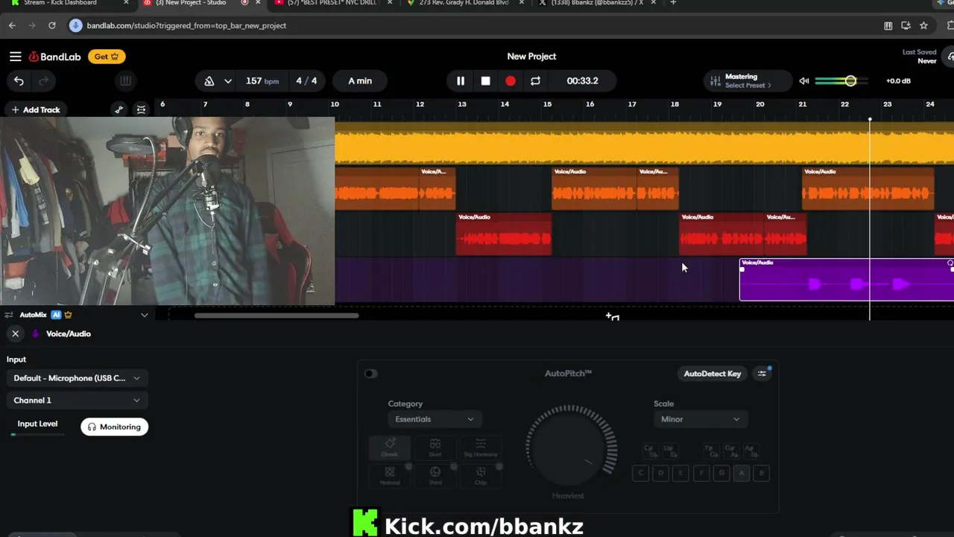Viewport: 954px width, 537px height.
Task: Click the AutoPitch strength knob
Action: click(x=571, y=450)
